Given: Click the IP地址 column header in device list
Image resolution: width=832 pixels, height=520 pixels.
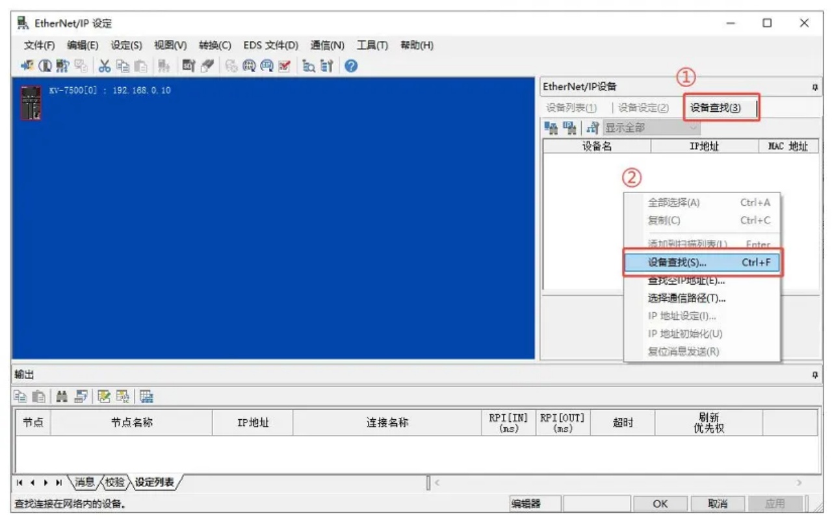Looking at the screenshot, I should point(704,146).
